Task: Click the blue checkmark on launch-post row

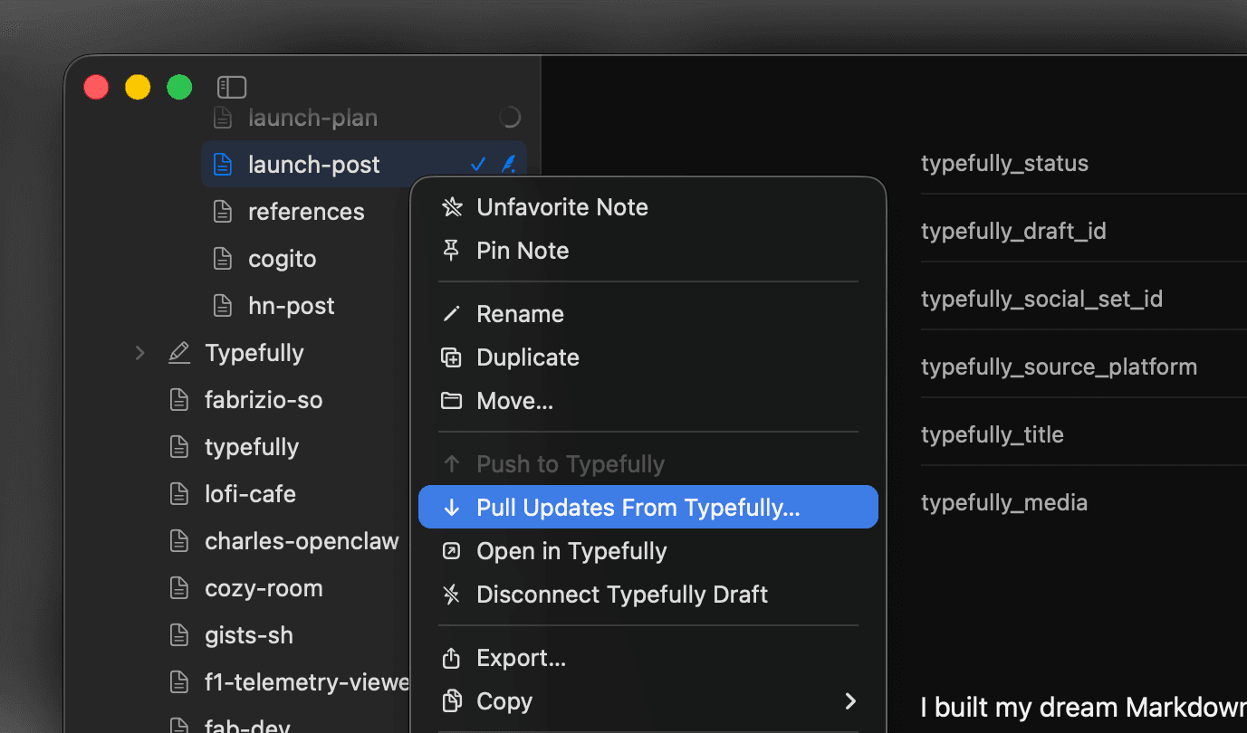Action: pos(478,165)
